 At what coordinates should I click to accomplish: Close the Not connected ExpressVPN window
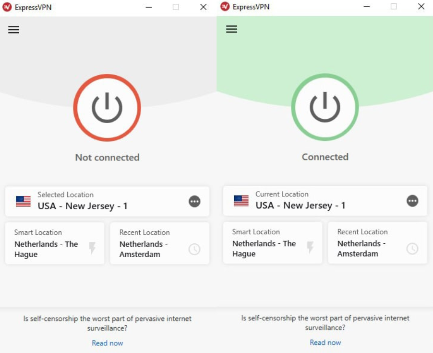click(x=204, y=7)
